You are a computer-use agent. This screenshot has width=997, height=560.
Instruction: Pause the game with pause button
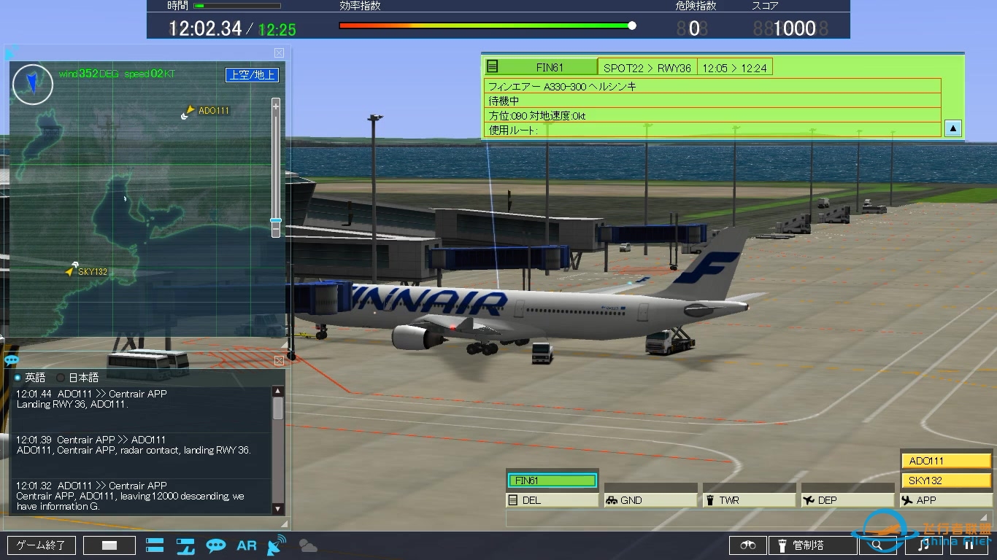(x=969, y=545)
